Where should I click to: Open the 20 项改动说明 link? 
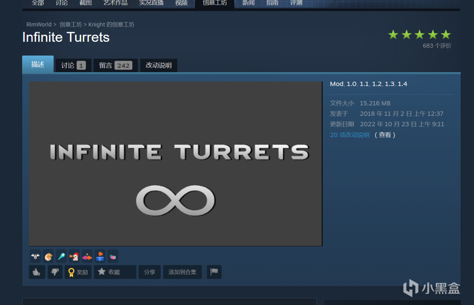point(350,135)
